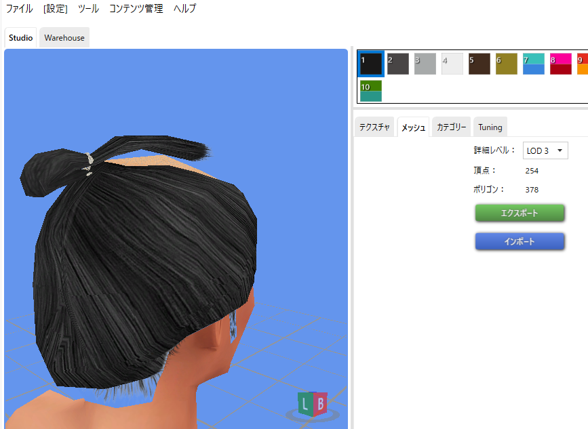Open the ヘルプ menu
588x429 pixels.
(x=185, y=9)
